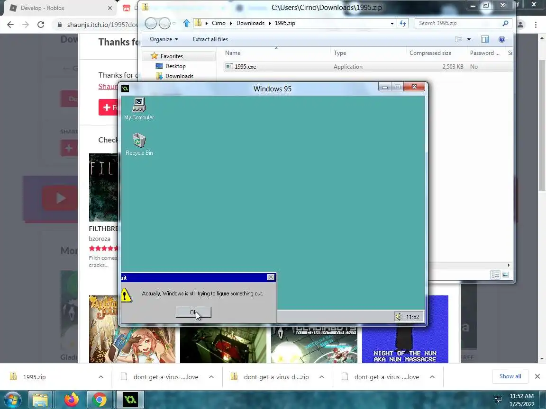
Task: Reload the browser page
Action: tap(41, 24)
